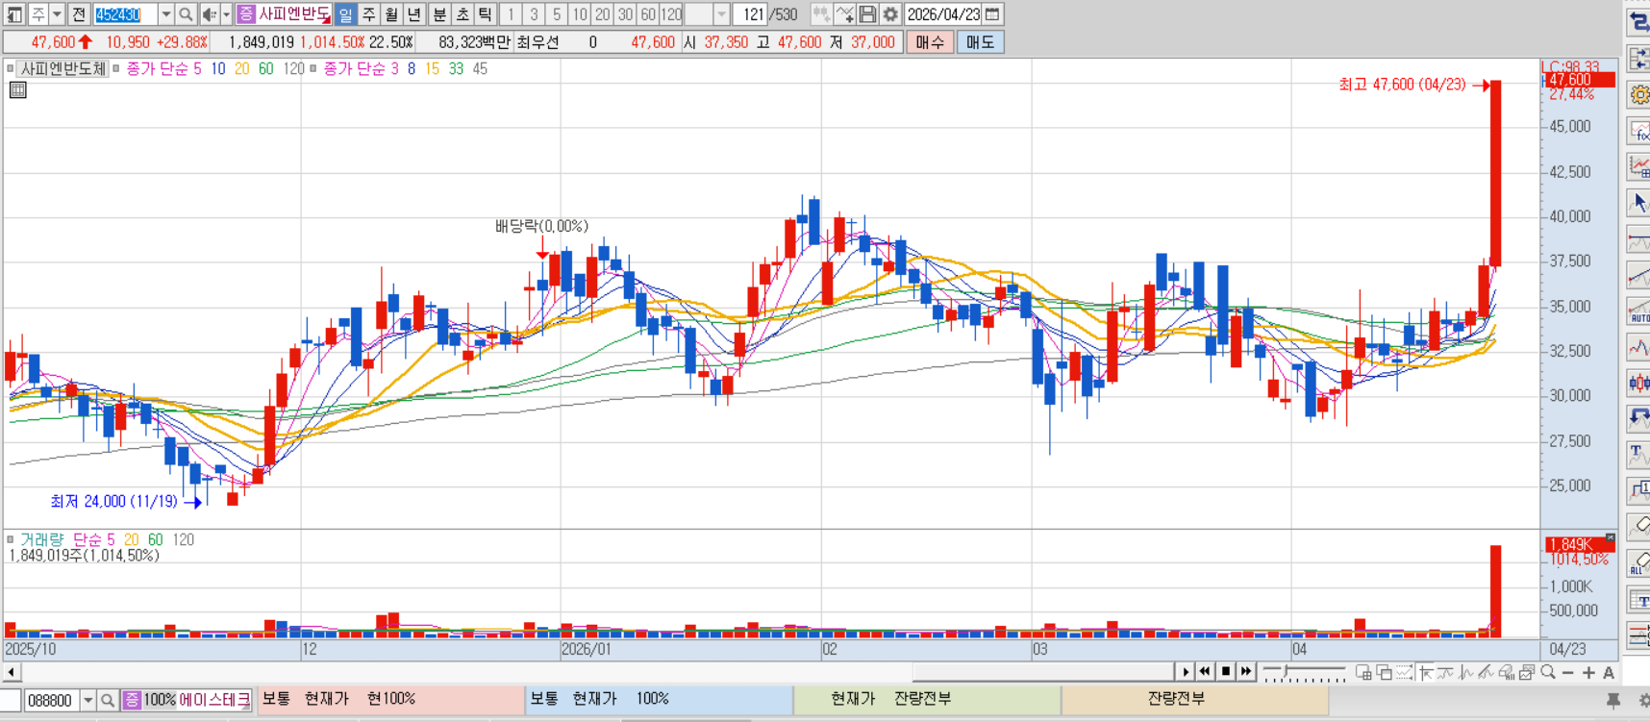The width and height of the screenshot is (1650, 722).
Task: Choose the text T tool in right sidebar
Action: 1638,455
